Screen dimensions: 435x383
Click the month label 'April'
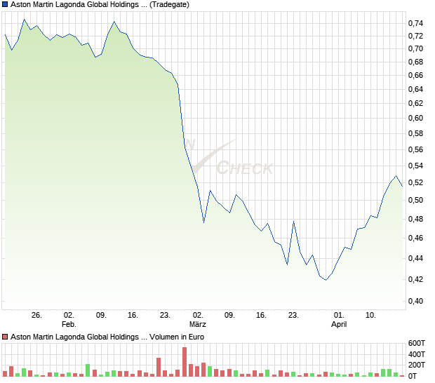tap(339, 325)
